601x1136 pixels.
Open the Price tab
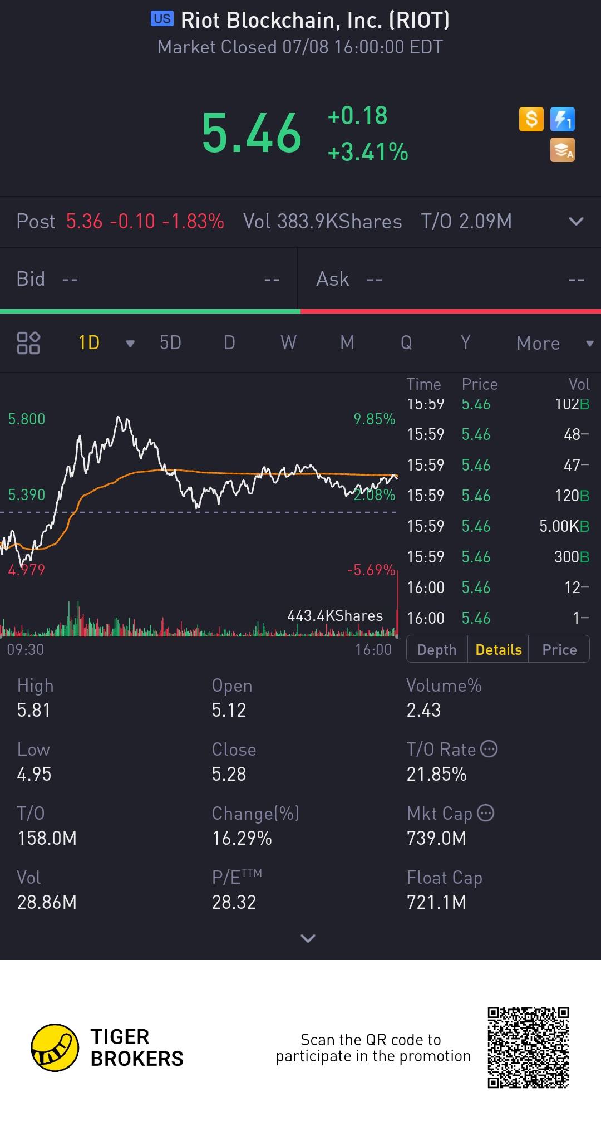pyautogui.click(x=559, y=649)
